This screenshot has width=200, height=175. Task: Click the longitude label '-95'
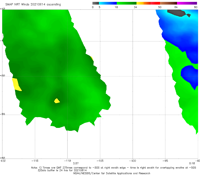[165, 161]
